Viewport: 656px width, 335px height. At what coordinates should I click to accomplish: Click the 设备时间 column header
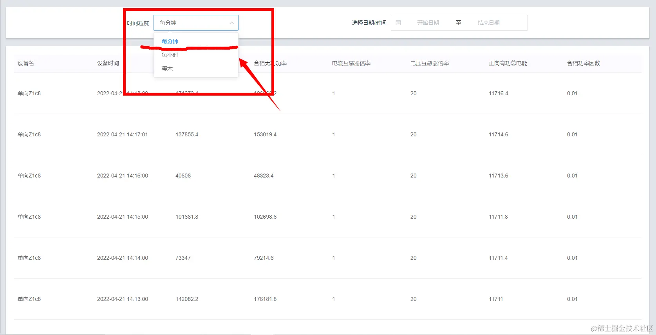coord(108,63)
